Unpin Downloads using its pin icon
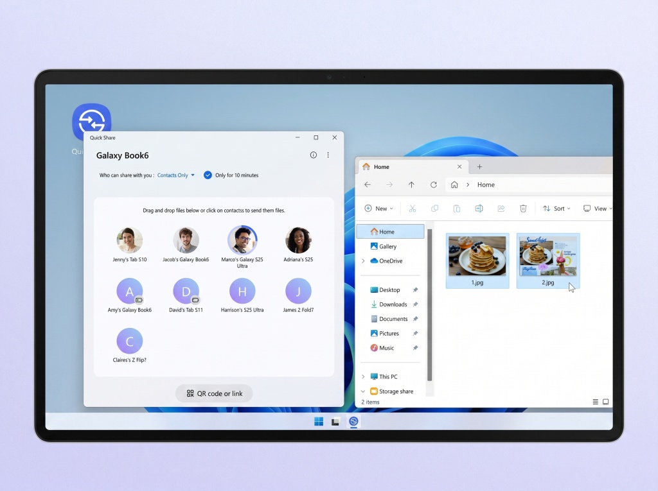The height and width of the screenshot is (491, 658). point(415,304)
